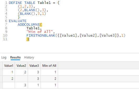Select the blank Value1 cell in third row
The width and height of the screenshot is (139, 94).
9,85
